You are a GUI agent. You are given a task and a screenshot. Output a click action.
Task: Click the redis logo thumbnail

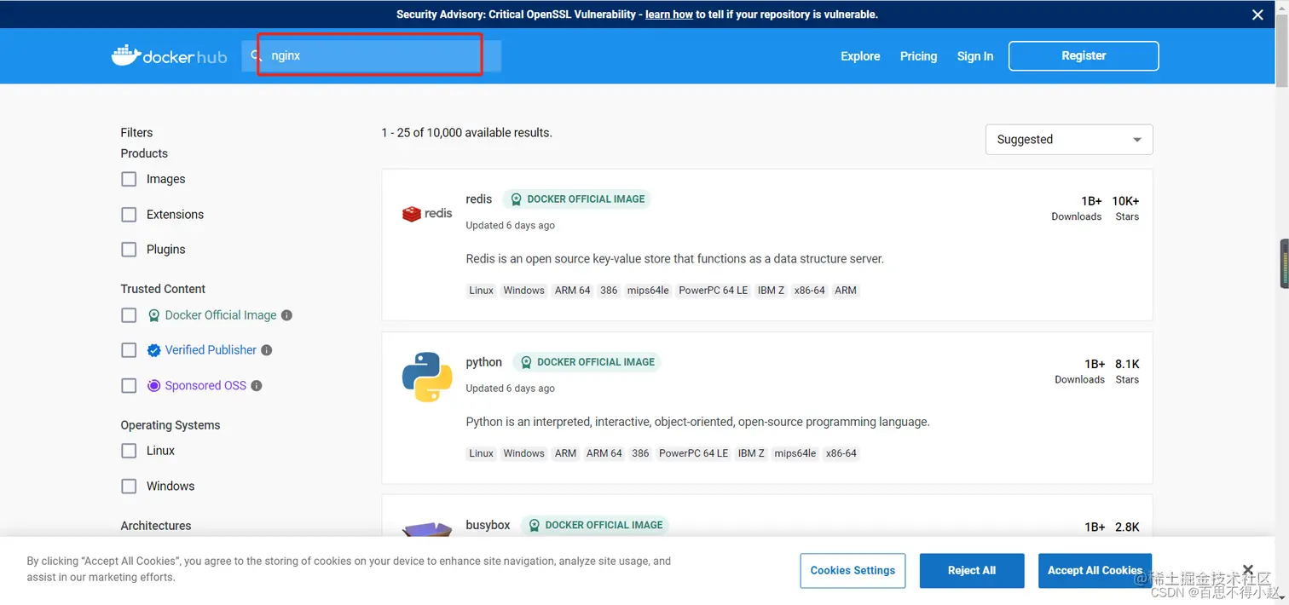click(427, 213)
